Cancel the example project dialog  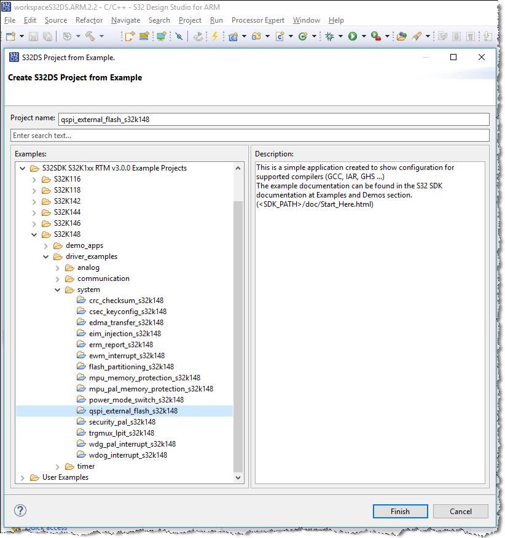pyautogui.click(x=460, y=511)
